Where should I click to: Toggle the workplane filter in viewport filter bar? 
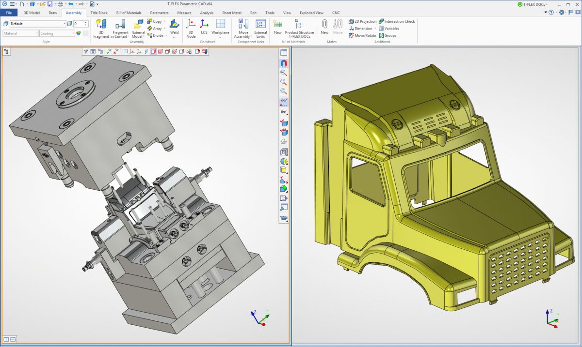[125, 51]
